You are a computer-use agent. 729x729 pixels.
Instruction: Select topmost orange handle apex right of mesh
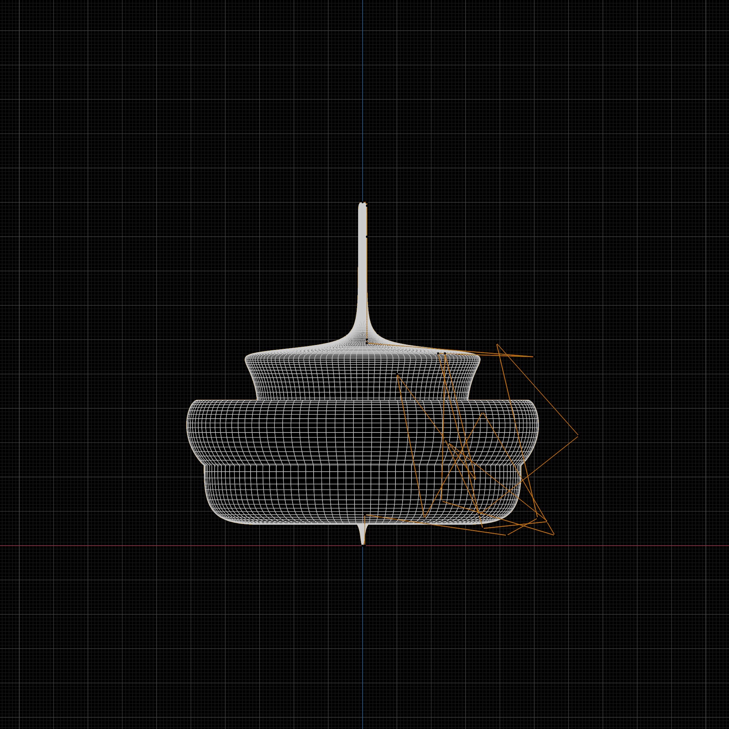(497, 344)
